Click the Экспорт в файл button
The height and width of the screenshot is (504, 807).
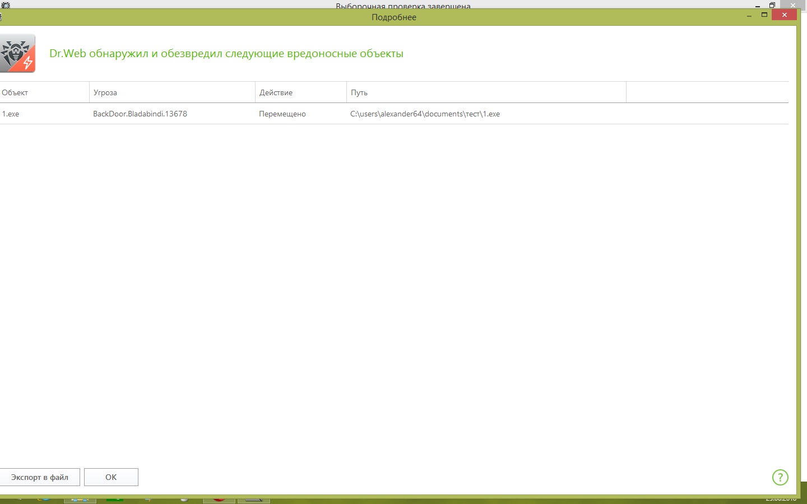(x=40, y=477)
